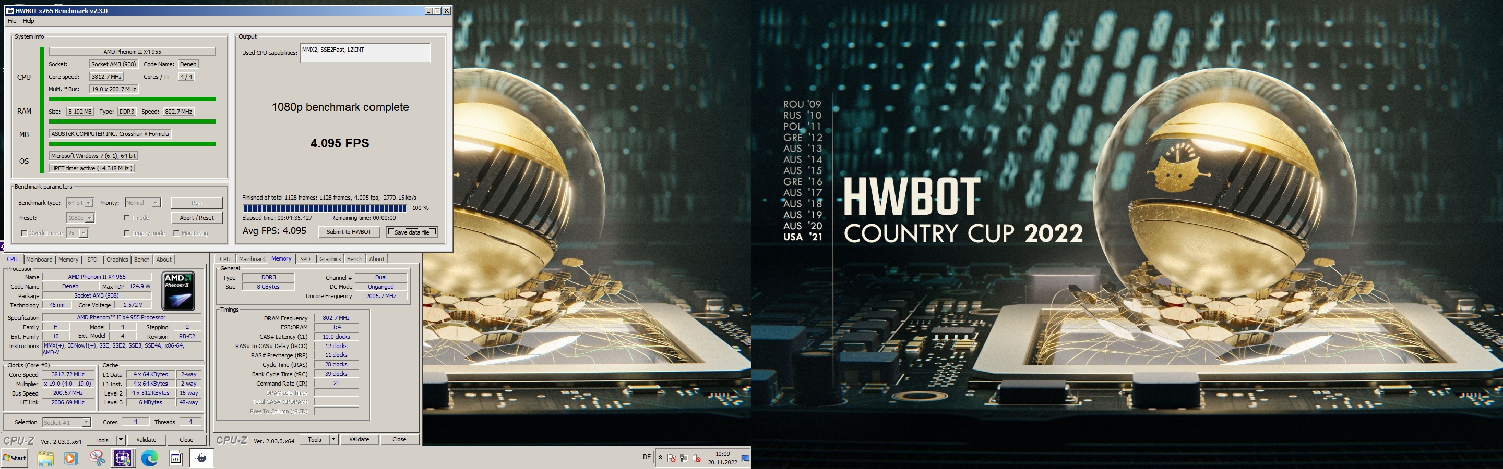The height and width of the screenshot is (469, 1503).
Task: Switch to Graphics tab in right CPU-Z window
Action: 330,260
